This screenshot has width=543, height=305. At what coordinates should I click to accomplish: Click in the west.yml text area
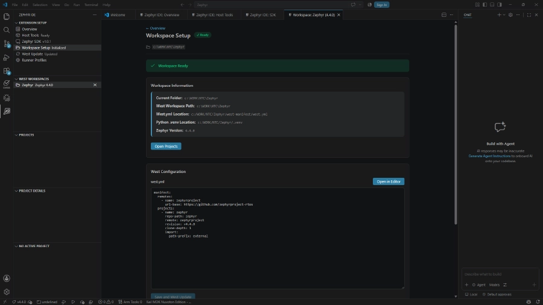[x=278, y=238]
